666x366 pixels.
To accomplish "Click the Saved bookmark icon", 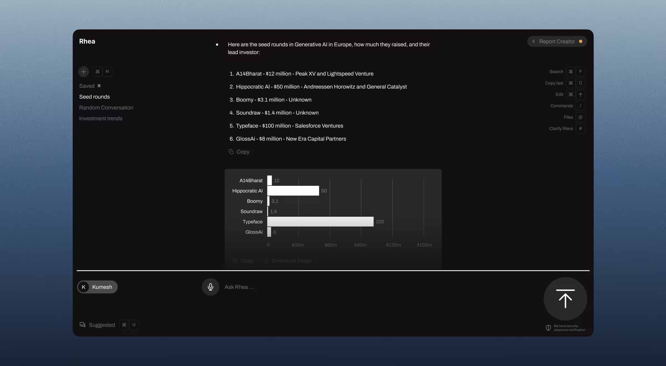I will pyautogui.click(x=99, y=86).
